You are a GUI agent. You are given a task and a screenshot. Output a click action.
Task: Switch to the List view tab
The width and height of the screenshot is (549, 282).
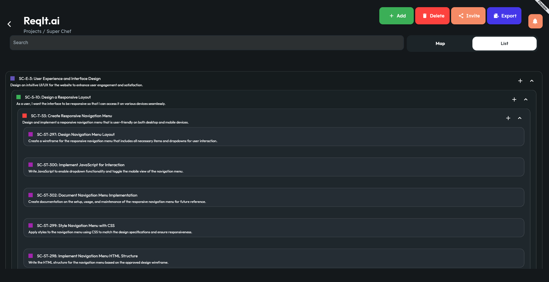click(x=504, y=44)
